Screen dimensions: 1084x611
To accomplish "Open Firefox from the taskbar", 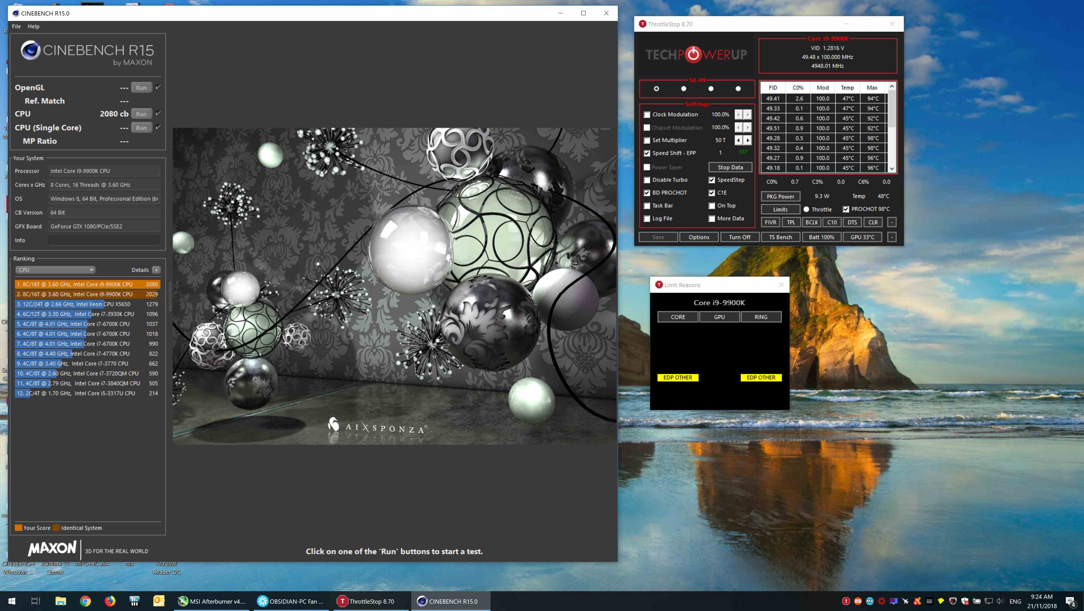I will point(110,601).
